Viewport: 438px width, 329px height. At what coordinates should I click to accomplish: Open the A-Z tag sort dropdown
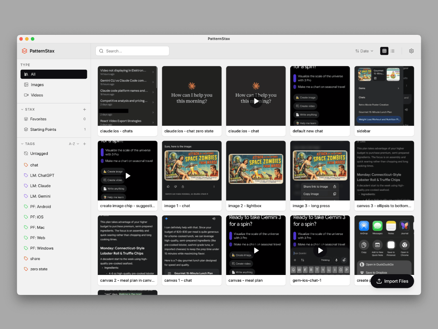click(74, 144)
